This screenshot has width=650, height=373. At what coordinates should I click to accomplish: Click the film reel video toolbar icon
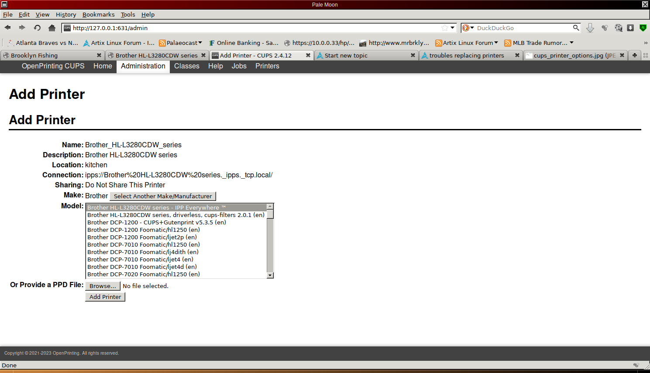[618, 28]
